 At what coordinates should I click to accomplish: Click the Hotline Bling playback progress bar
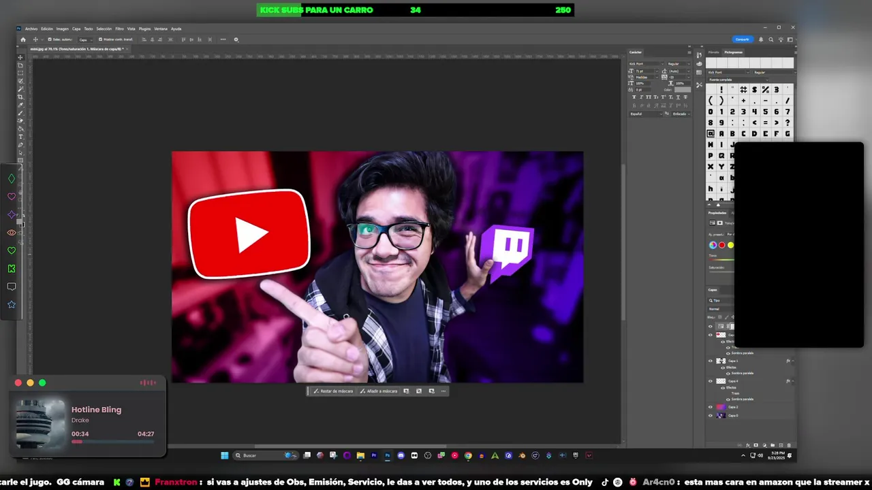[x=112, y=442]
